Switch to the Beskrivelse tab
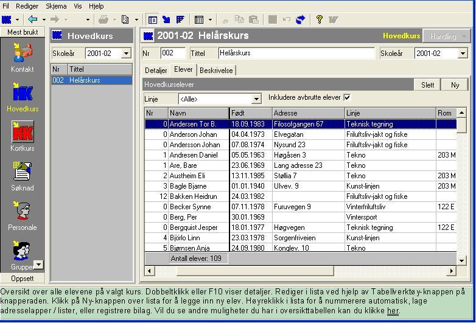Image resolution: width=476 pixels, height=323 pixels. [216, 71]
